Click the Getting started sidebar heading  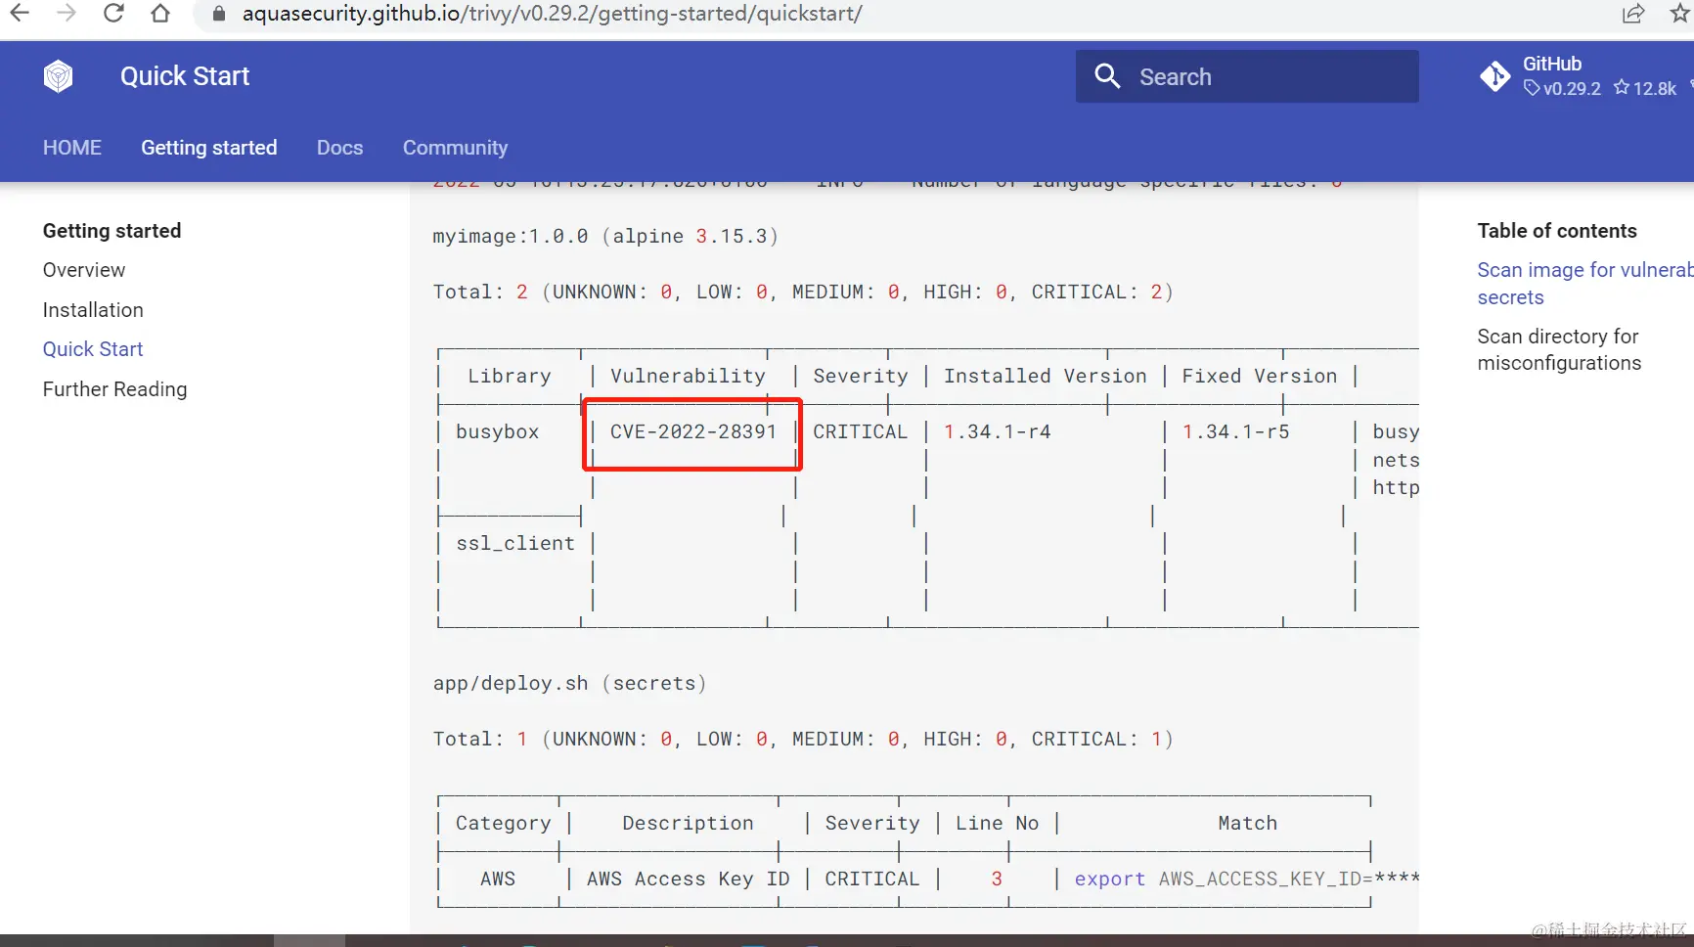(112, 231)
